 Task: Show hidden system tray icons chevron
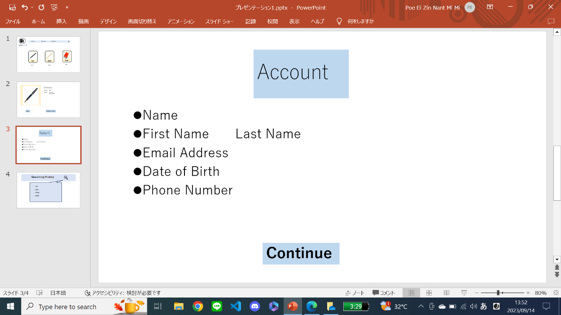tap(421, 306)
